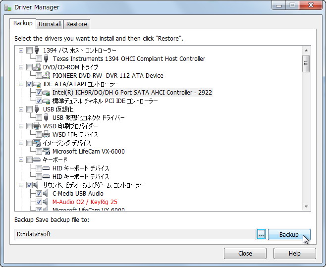This screenshot has width=326, height=267.
Task: Collapse the 1394 bus host controller node
Action: coord(21,51)
